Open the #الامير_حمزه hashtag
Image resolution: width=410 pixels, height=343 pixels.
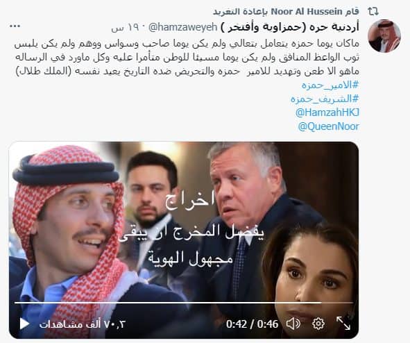coord(330,85)
